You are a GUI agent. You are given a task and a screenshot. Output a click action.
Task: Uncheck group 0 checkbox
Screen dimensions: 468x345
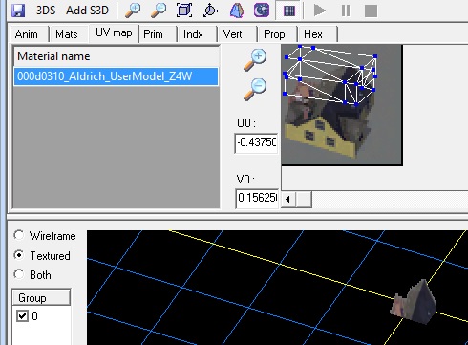(22, 315)
